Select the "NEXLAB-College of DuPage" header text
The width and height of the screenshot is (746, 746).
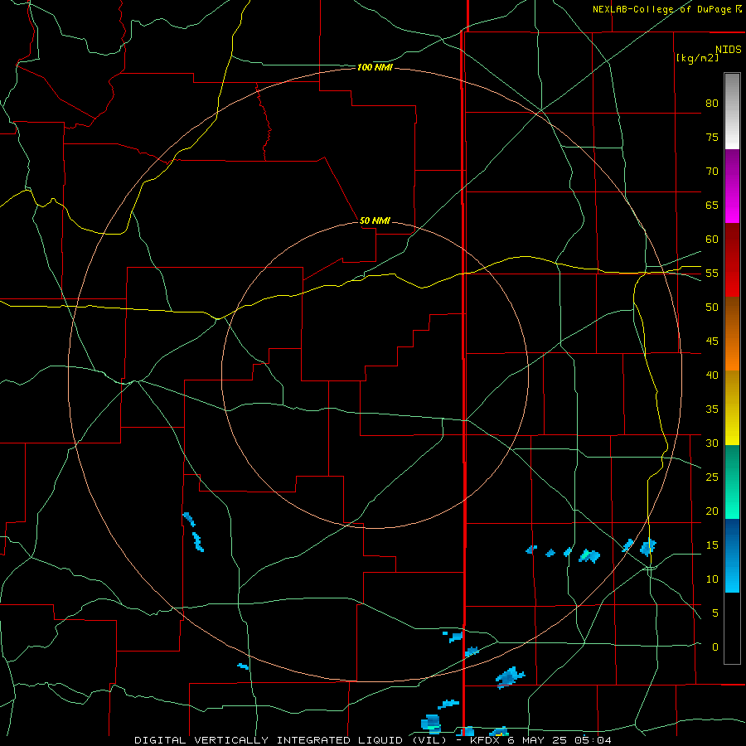661,9
